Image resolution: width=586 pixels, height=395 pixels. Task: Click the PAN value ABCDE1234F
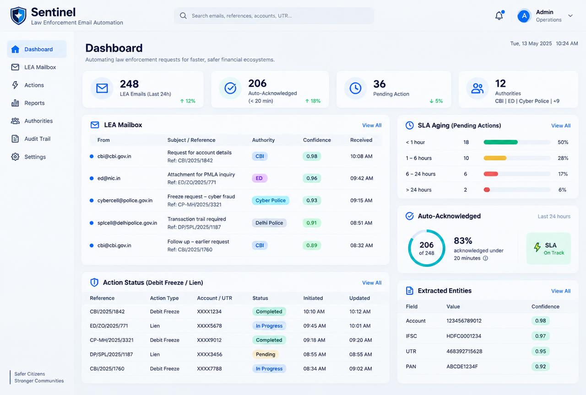tap(462, 367)
